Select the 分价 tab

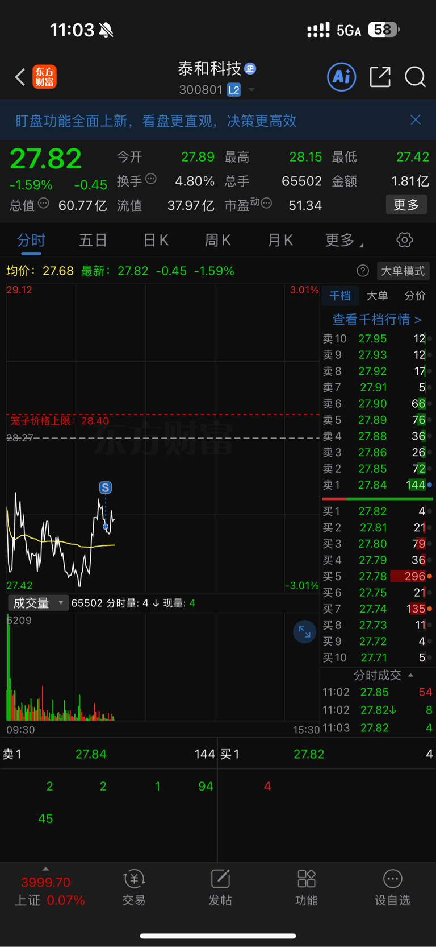[414, 295]
